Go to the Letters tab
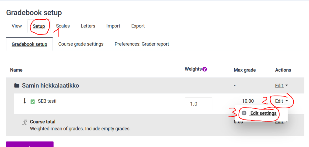 88,26
